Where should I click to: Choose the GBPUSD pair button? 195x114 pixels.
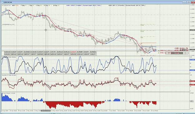click(47, 54)
